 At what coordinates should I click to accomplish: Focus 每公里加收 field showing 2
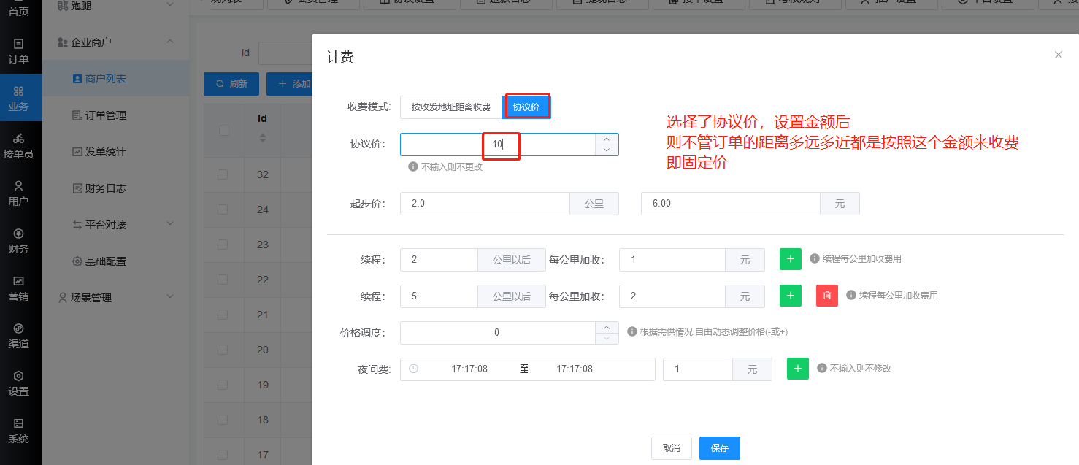(672, 296)
